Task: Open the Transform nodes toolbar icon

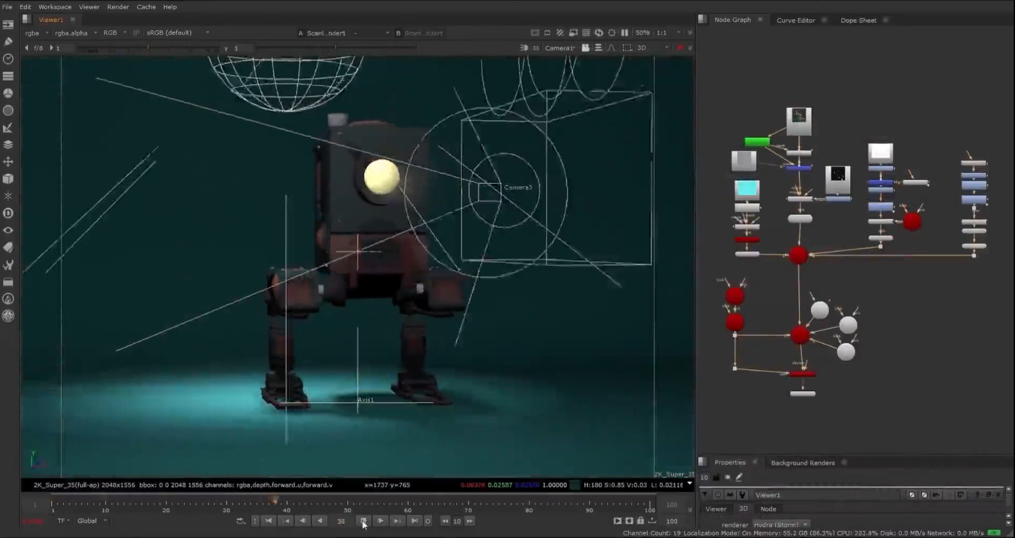Action: (x=8, y=162)
